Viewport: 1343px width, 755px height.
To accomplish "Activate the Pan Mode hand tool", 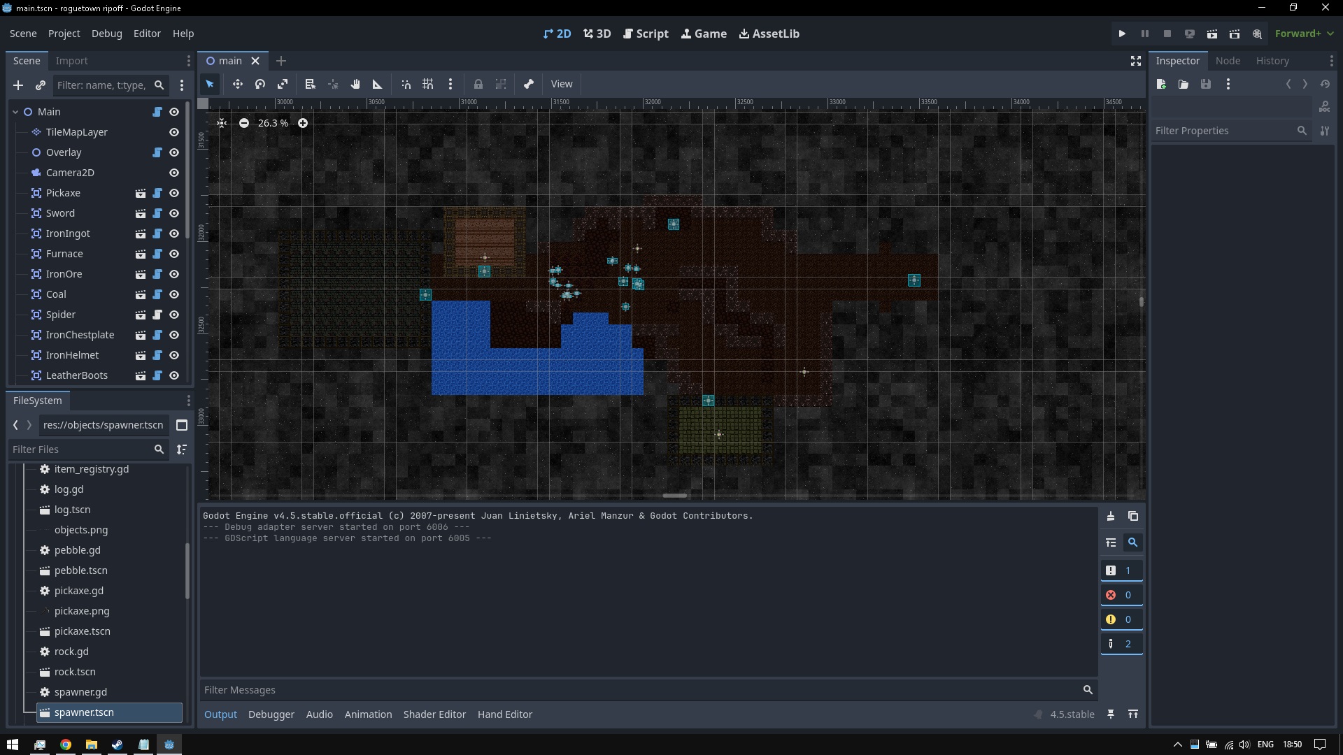I will [355, 84].
